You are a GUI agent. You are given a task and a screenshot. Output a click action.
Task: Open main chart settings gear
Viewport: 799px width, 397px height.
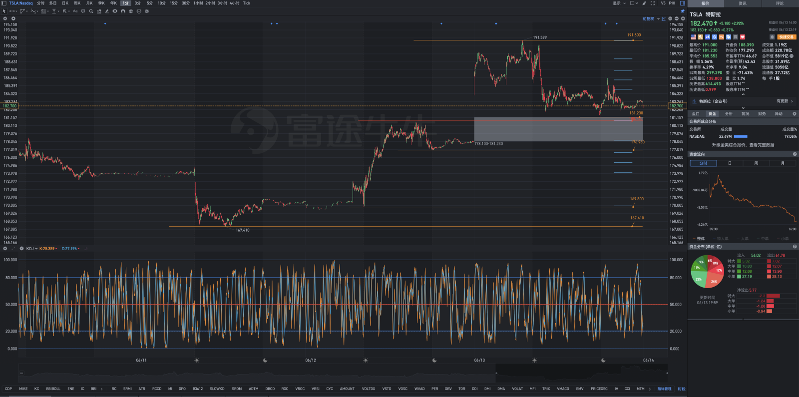click(5, 18)
